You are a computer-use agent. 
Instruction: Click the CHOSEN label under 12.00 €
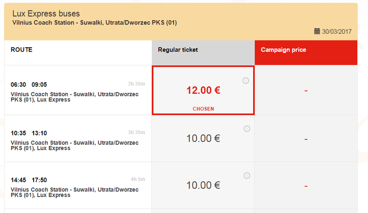click(x=203, y=109)
